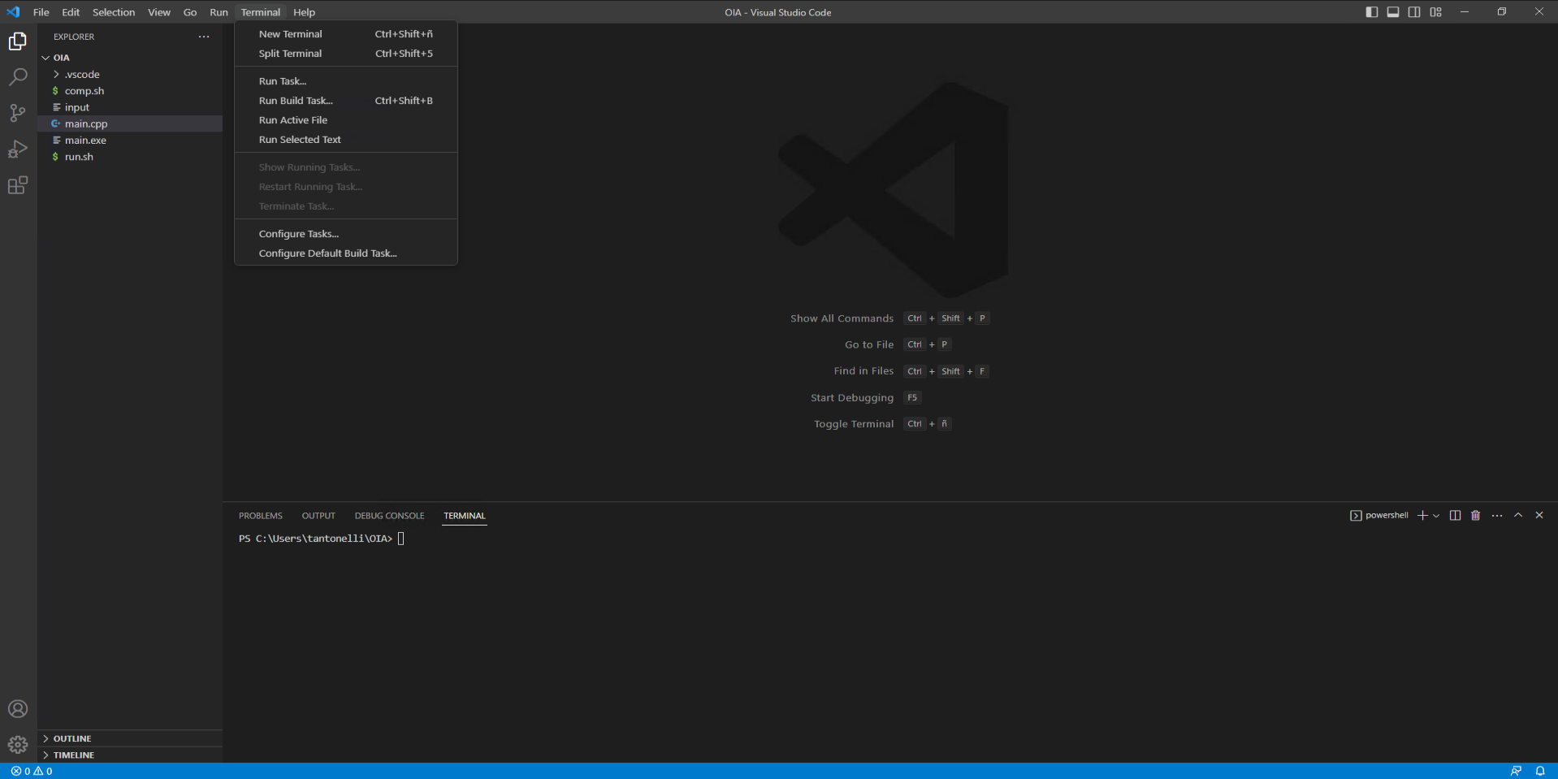Viewport: 1558px width, 779px height.
Task: Open the input file
Action: (130, 107)
